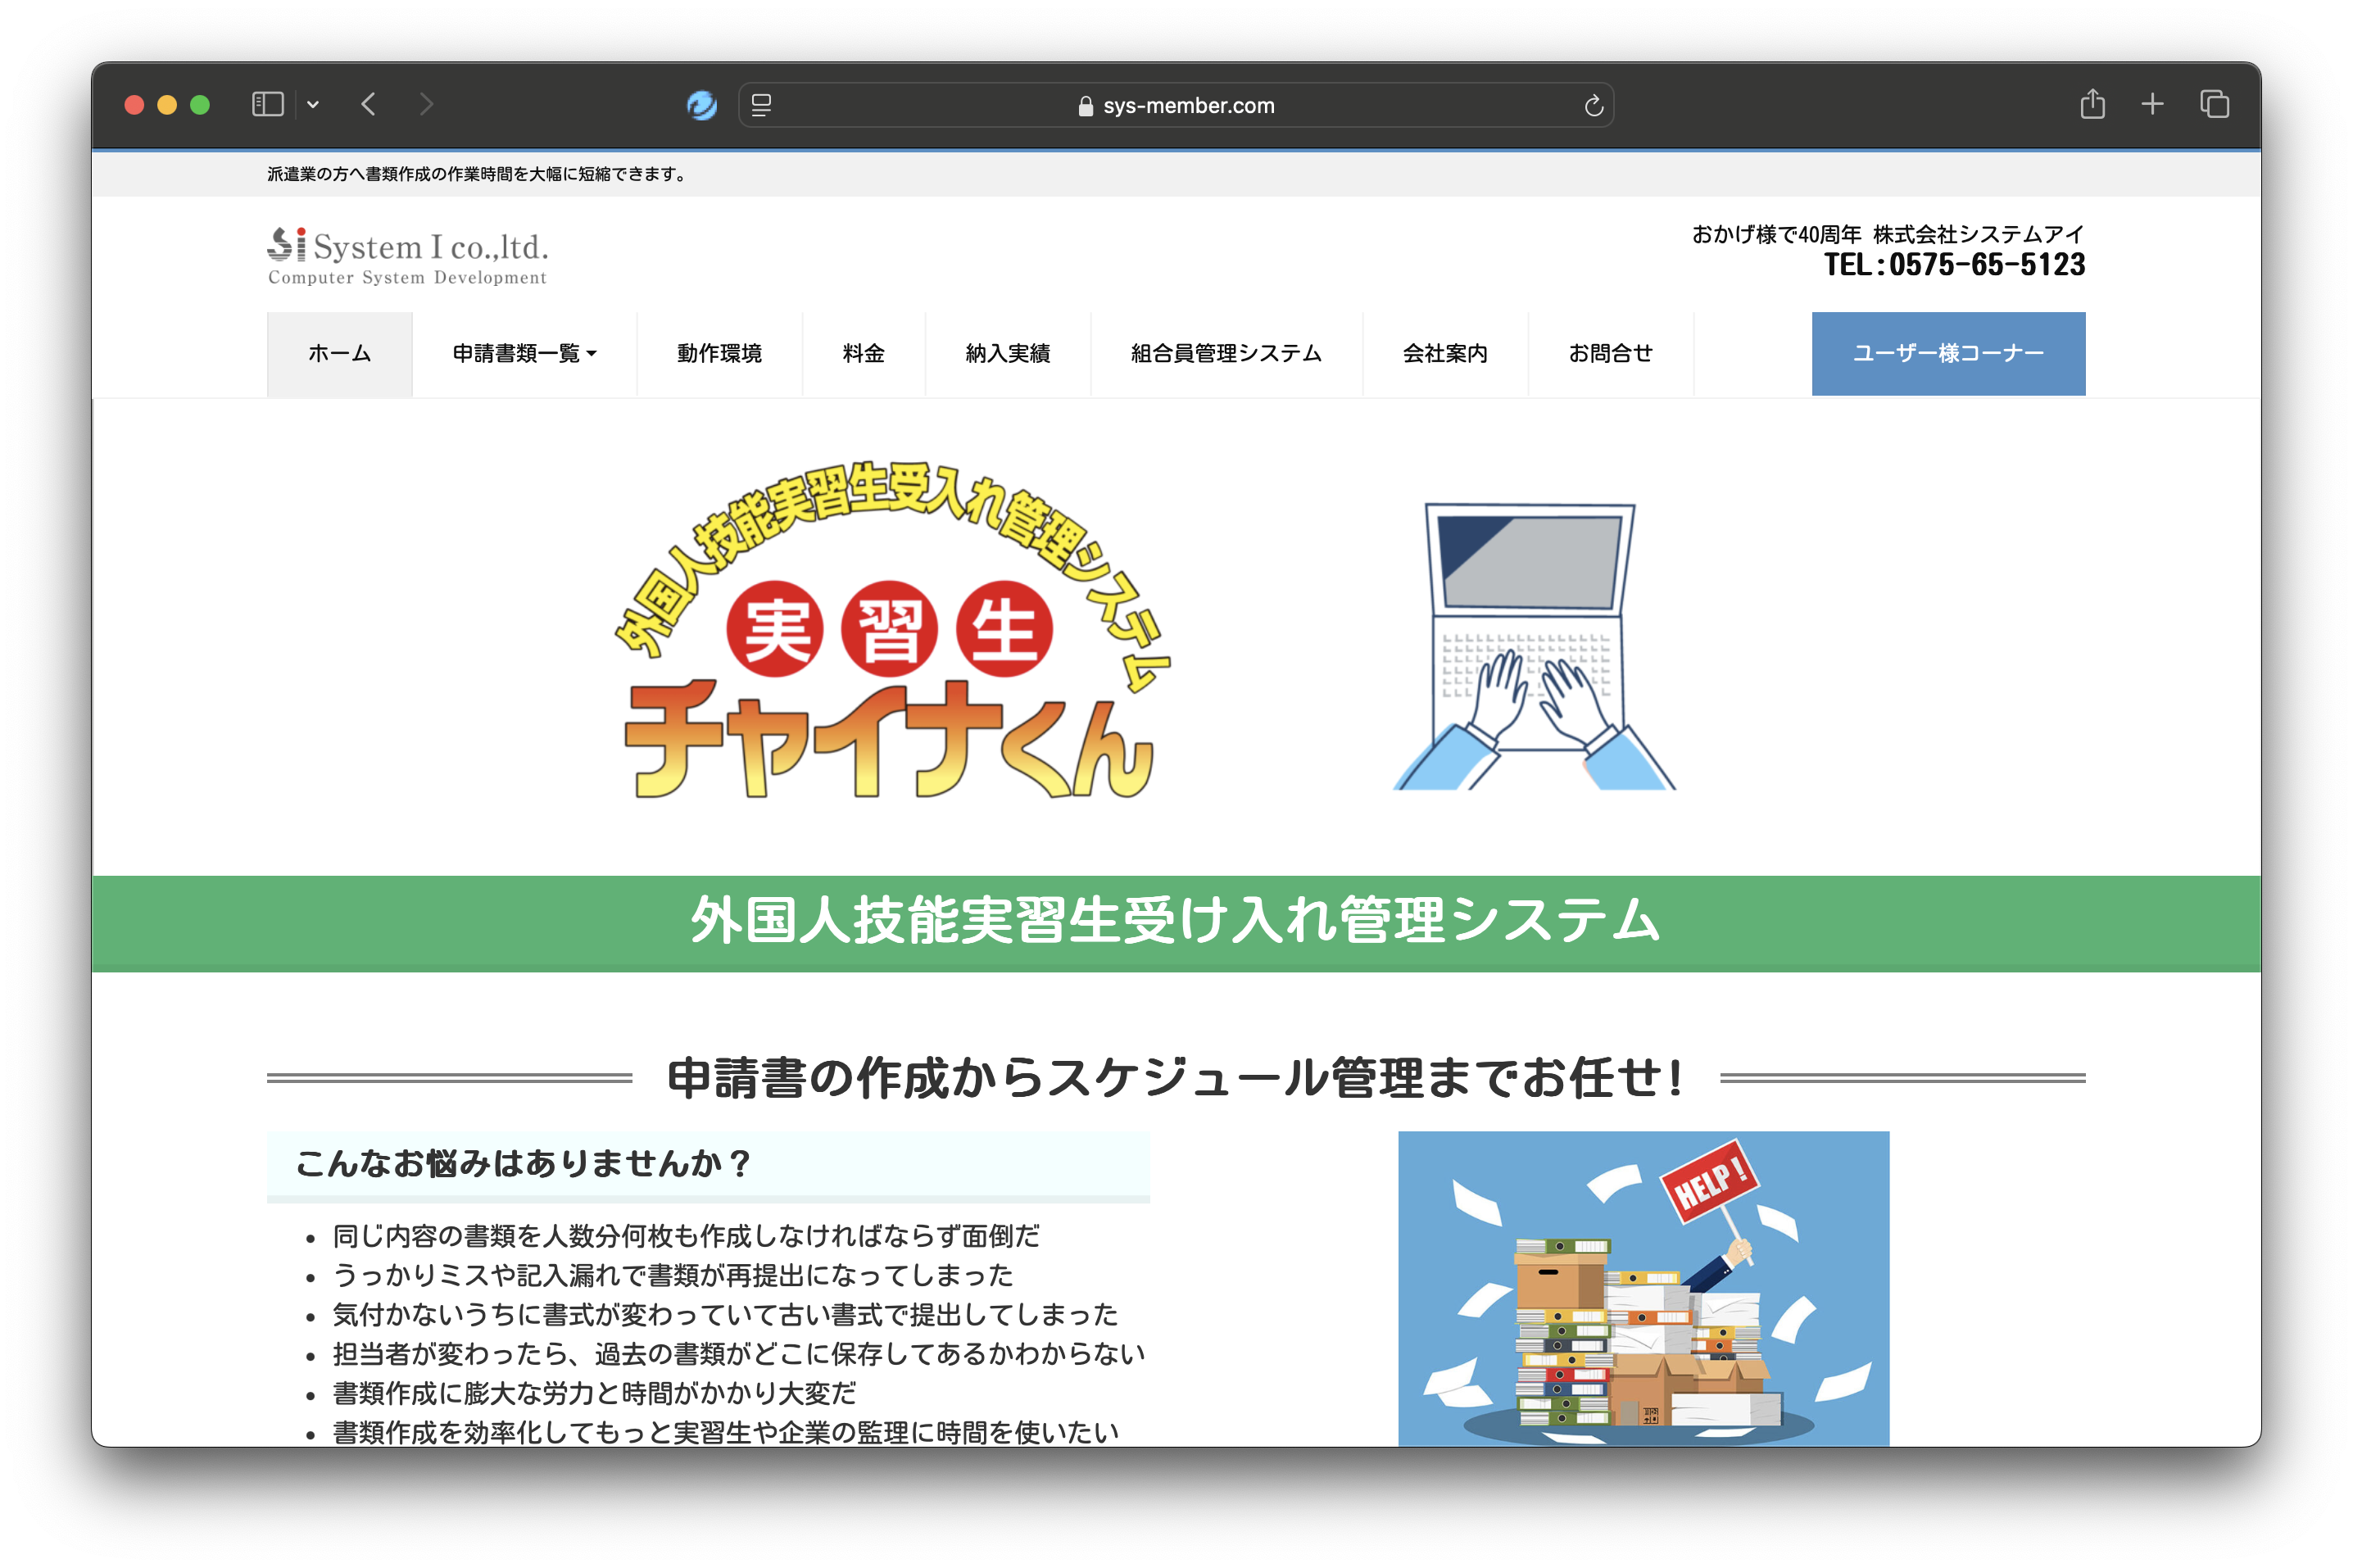Click bullet 書類作成を効率化してもっと実習生や企業の監理
Screen dimensions: 2353x1568
tap(726, 1432)
